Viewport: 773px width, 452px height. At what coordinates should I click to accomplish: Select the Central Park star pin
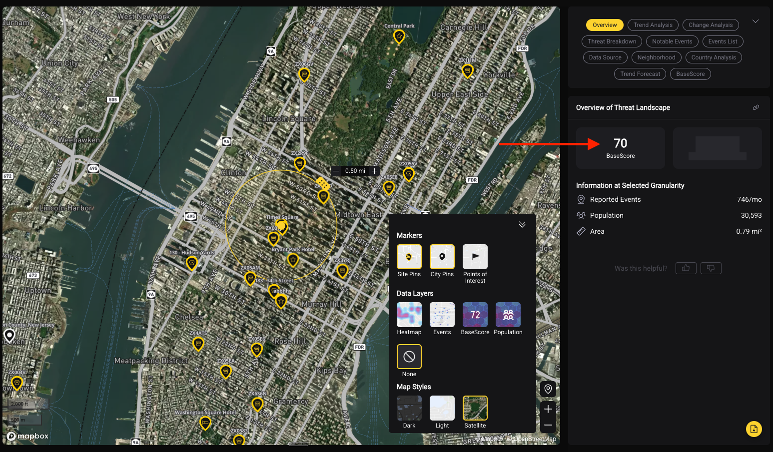399,36
